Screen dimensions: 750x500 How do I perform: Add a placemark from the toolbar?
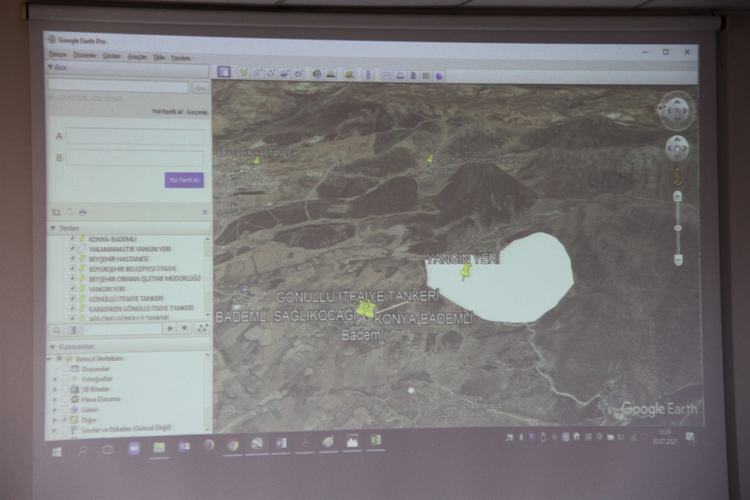coord(243,72)
